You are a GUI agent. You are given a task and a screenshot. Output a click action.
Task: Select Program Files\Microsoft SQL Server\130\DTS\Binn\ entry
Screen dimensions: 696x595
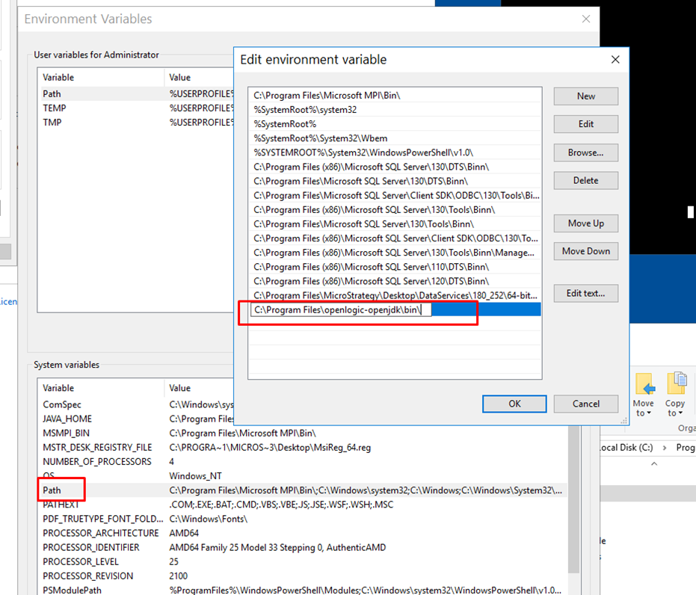(395, 181)
